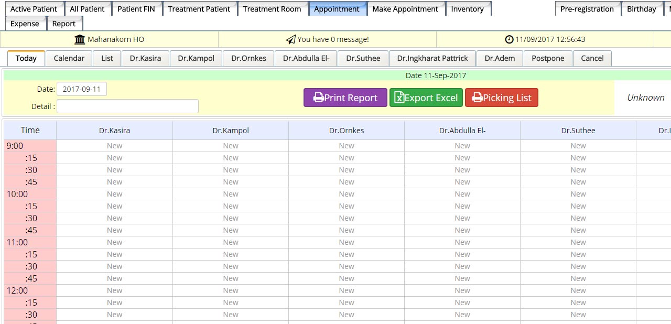671x324 pixels.
Task: Create new 9:00 appointment for Dr.Kasira
Action: coord(114,146)
